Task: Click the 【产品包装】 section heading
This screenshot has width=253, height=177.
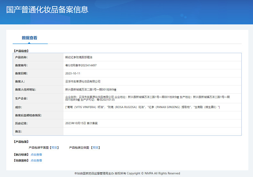Action: [x=21, y=142]
